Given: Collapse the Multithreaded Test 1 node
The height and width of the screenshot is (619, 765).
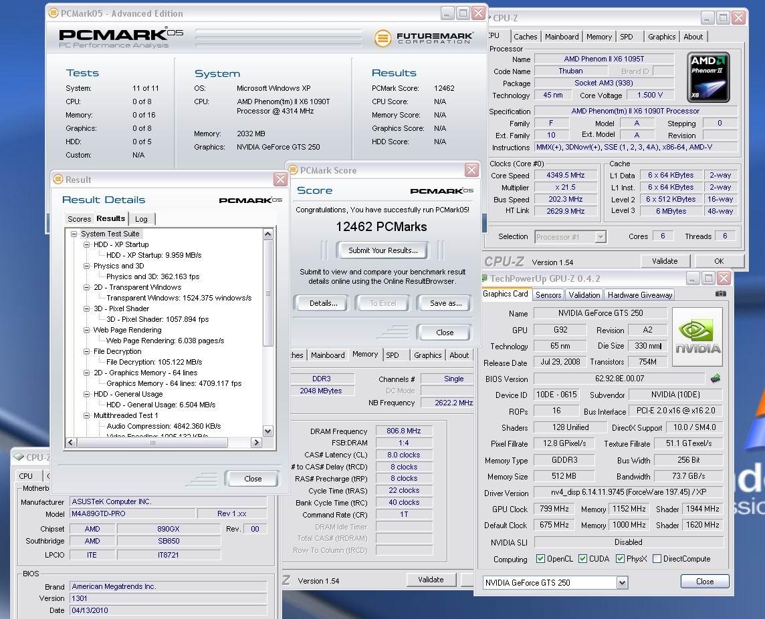Looking at the screenshot, I should click(86, 415).
